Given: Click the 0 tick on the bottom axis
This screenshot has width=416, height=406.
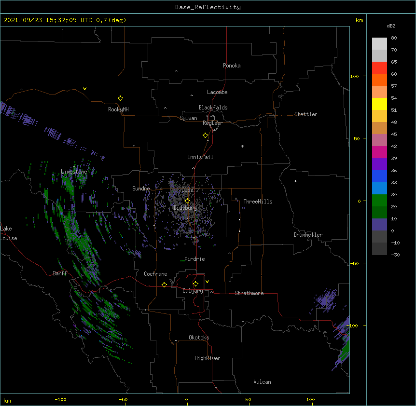Looking at the screenshot, I should pyautogui.click(x=186, y=399).
